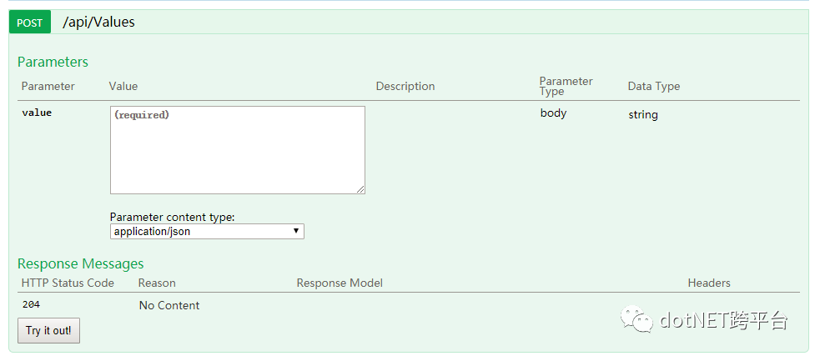Click the Headers column header

point(709,283)
